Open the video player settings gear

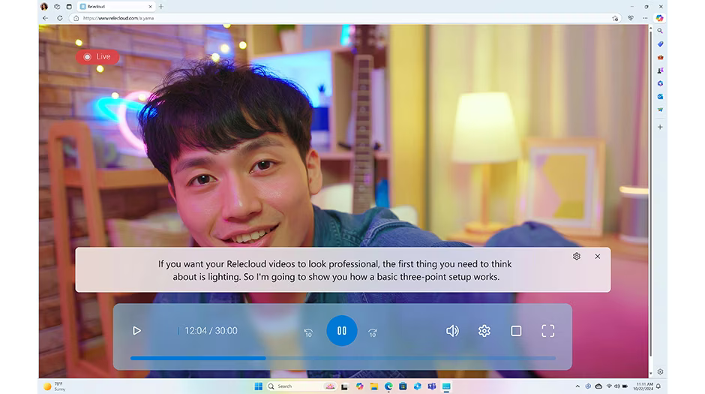(484, 331)
